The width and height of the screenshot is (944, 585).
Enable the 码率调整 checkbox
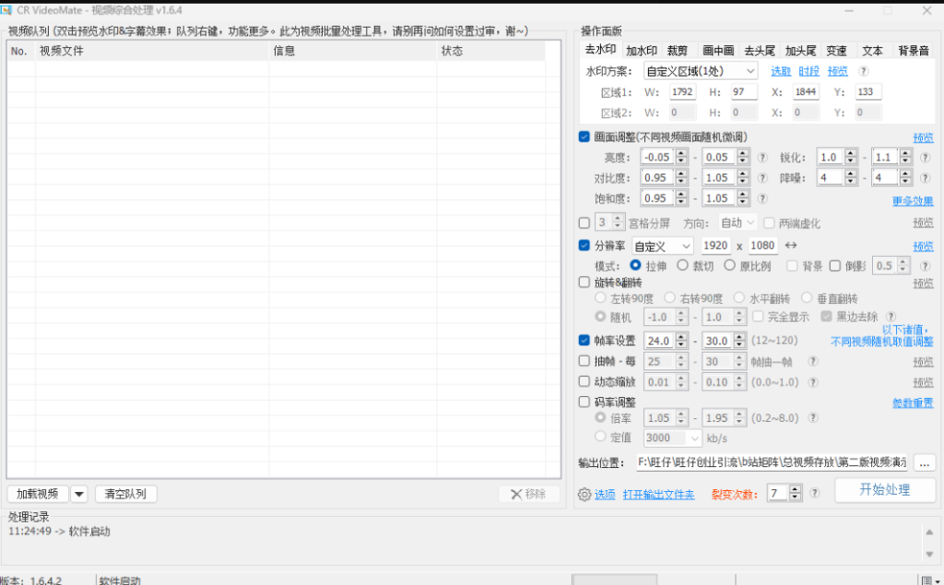(x=584, y=402)
